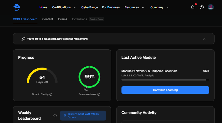Click the blue hat site logo

coord(17,7)
